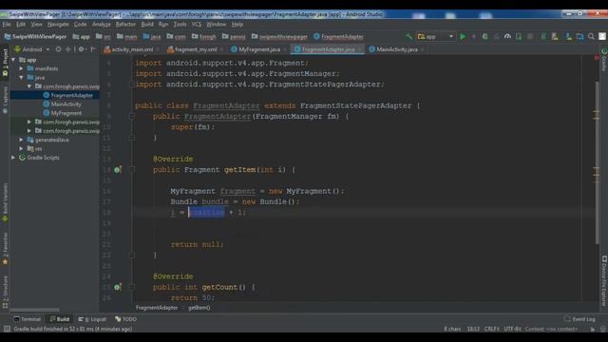Toggle tool windows icon in status bar corner
This screenshot has height=342, width=608.
[x=7, y=329]
